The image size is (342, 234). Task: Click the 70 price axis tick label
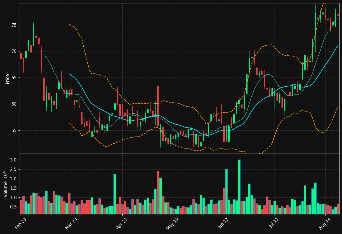pos(14,51)
